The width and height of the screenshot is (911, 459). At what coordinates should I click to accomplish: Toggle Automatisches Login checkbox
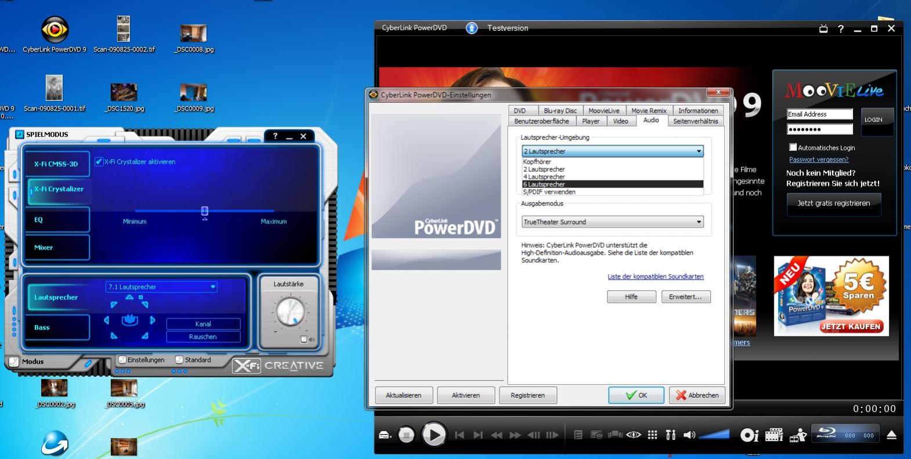click(x=793, y=147)
